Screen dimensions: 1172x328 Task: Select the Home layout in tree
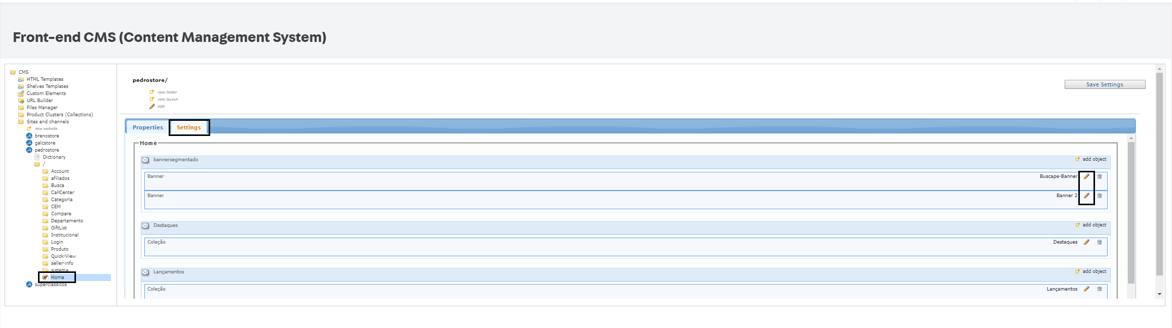pyautogui.click(x=57, y=277)
